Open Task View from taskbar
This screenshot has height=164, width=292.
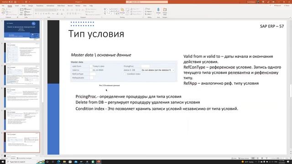[53, 162]
